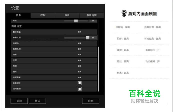Click the 抗锯齿：超高 text on right panel
173x112 pixels.
pos(123,27)
